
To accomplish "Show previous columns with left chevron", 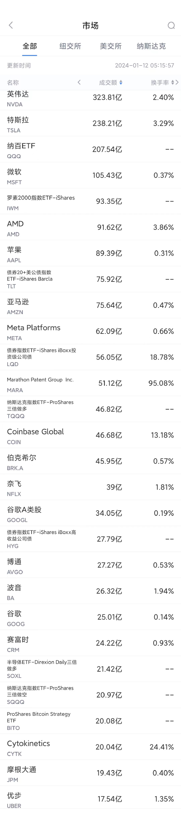I will [x=79, y=82].
